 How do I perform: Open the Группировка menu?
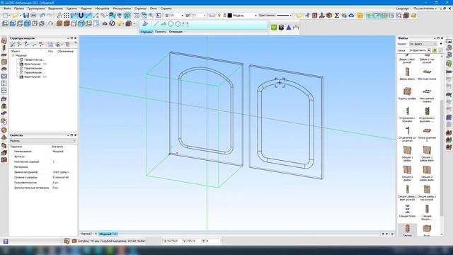[x=36, y=8]
